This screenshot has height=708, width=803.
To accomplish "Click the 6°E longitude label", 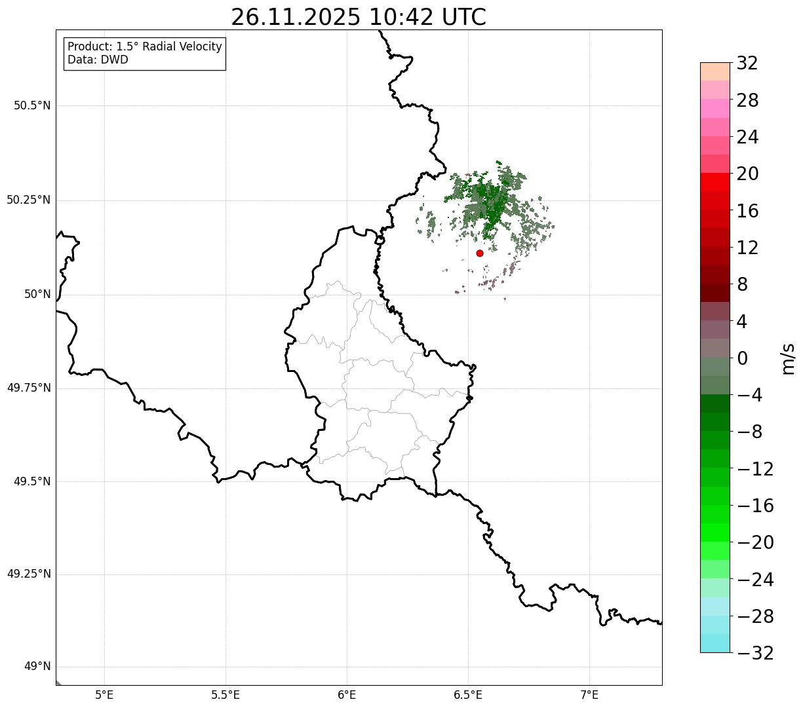I will (x=347, y=695).
